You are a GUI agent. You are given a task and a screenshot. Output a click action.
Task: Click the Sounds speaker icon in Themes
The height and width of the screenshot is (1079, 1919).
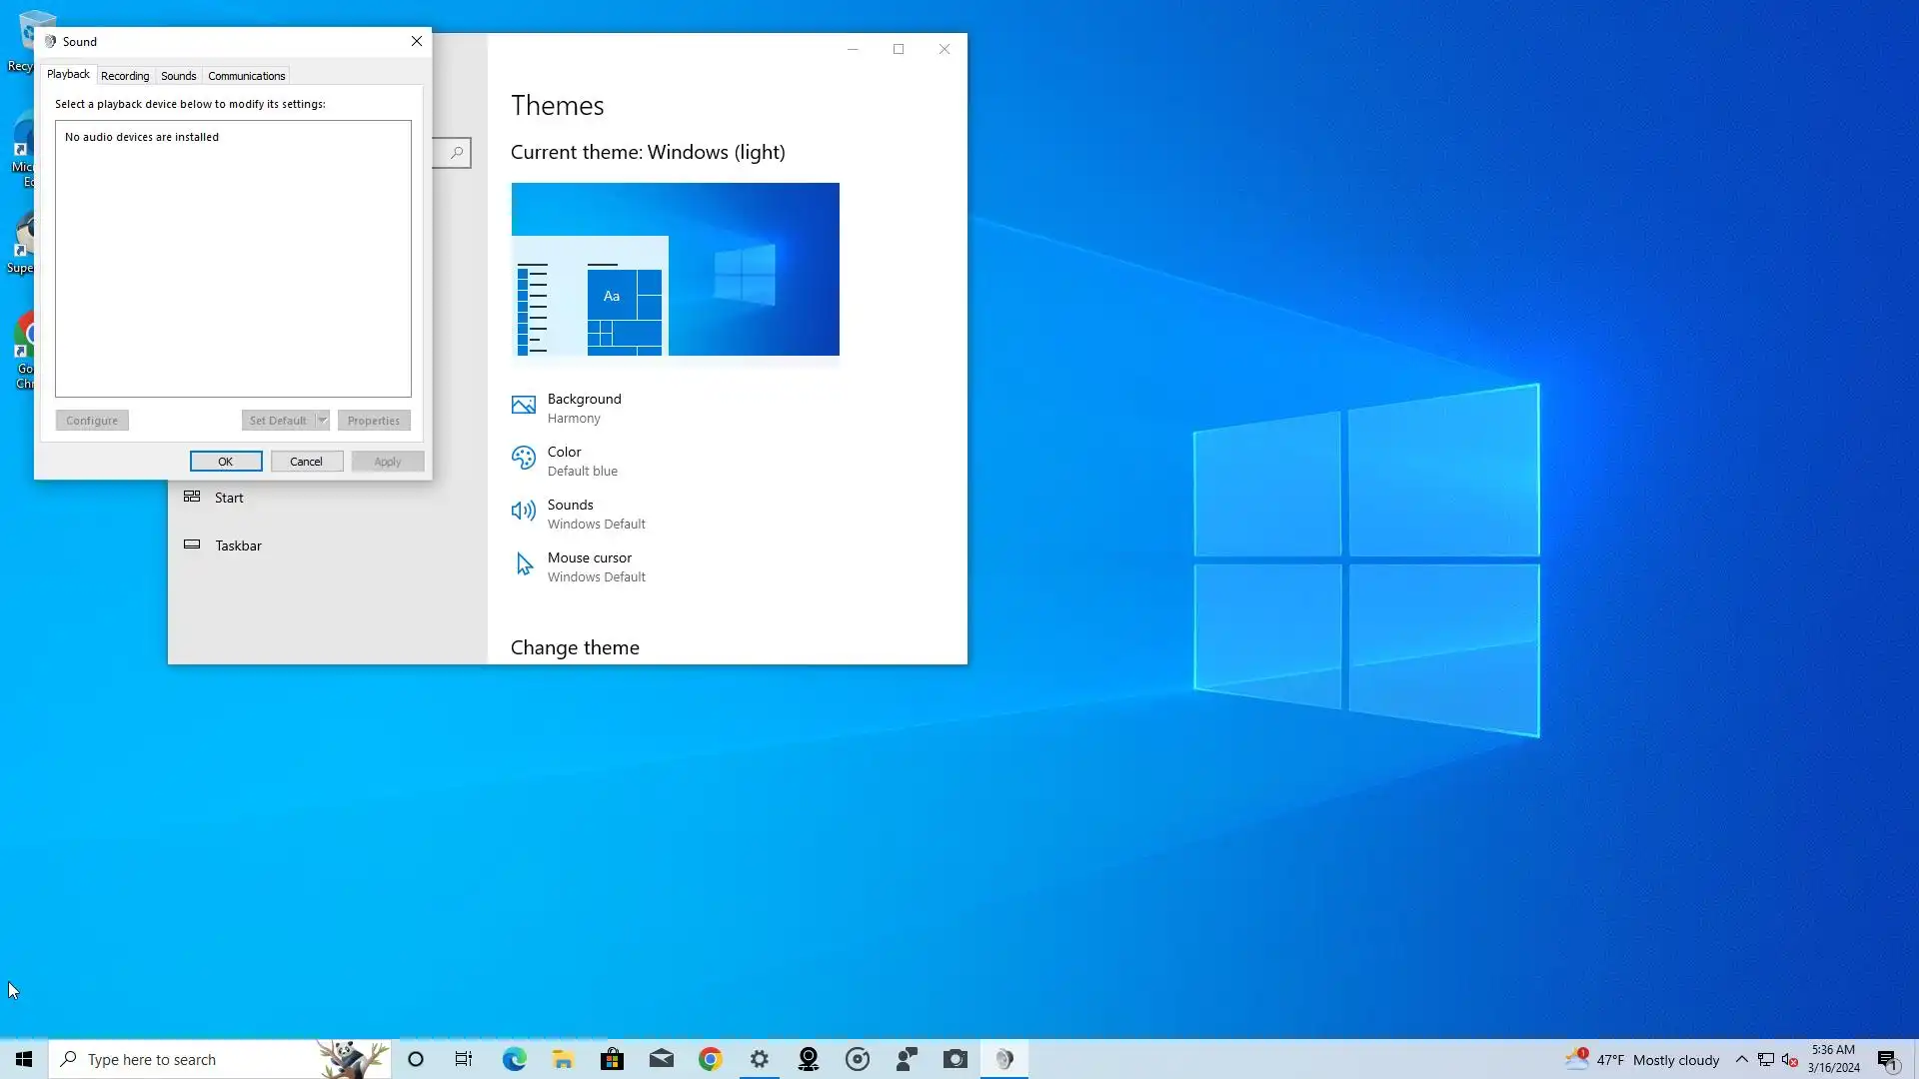[x=523, y=512]
